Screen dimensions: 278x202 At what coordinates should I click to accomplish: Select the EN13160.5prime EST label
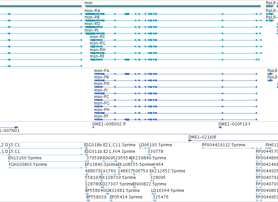coord(25,158)
